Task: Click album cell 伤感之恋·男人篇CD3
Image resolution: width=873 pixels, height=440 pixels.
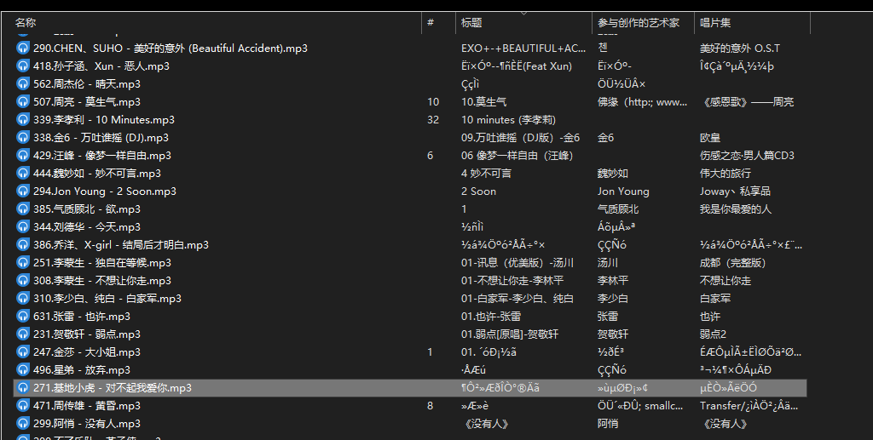Action: coord(747,156)
